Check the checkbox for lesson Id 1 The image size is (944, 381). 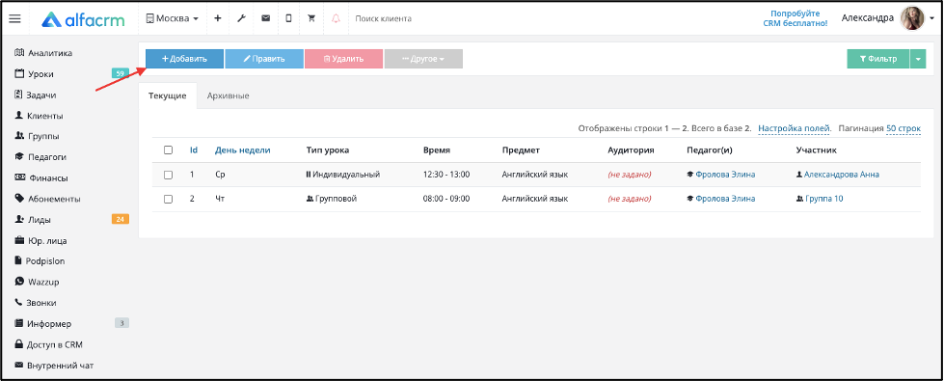coord(169,175)
